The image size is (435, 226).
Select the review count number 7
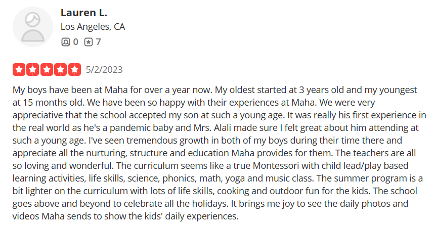click(98, 42)
